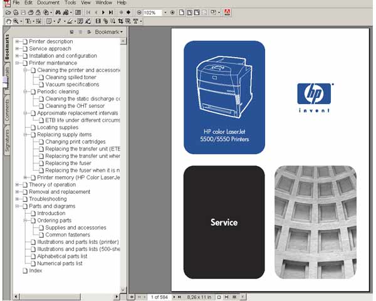Click the red Adobe icon in toolbar

227,13
